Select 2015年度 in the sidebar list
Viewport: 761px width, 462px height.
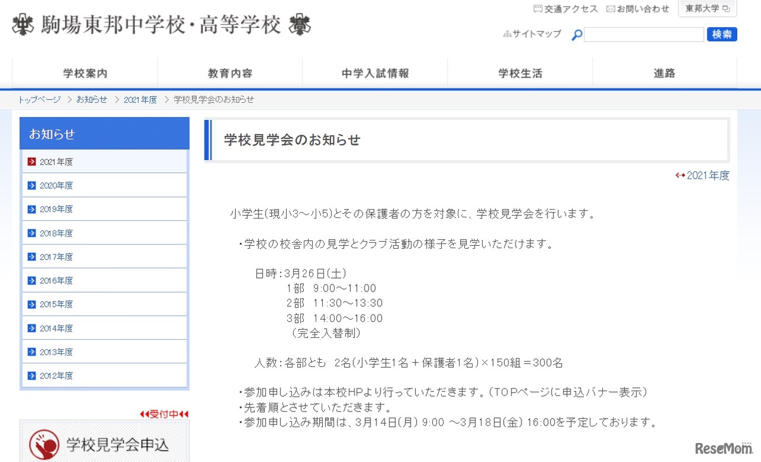click(56, 304)
